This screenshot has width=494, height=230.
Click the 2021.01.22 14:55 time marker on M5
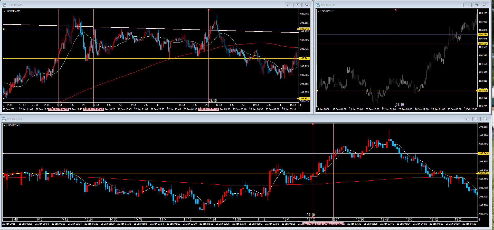[59, 109]
